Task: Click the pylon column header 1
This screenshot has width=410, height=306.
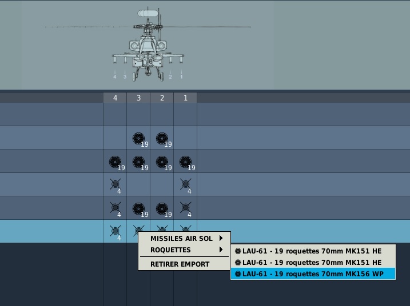Action: (x=185, y=98)
